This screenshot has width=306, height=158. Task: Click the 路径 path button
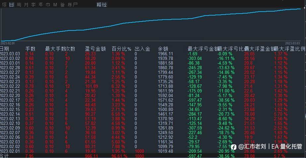pos(102,5)
